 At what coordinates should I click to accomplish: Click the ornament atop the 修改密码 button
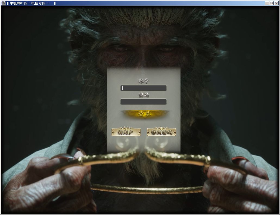coord(161,128)
